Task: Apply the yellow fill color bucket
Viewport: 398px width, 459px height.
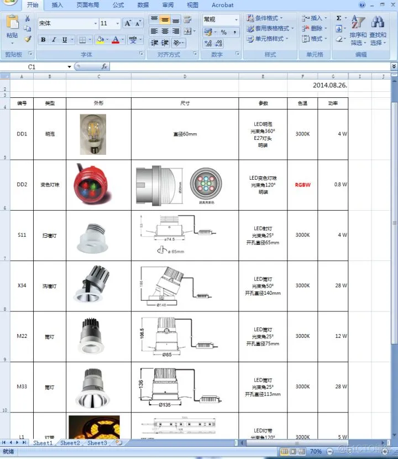Action: pos(101,39)
